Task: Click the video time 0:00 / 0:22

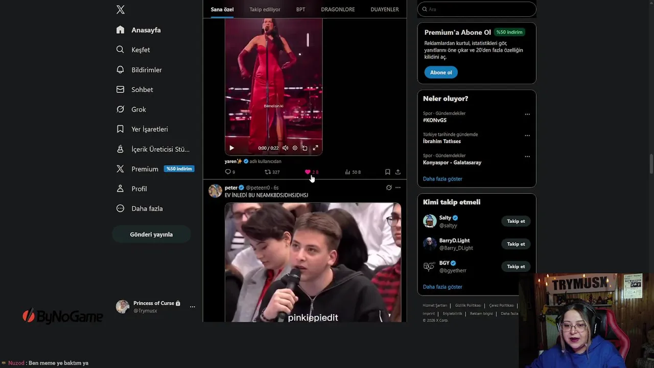Action: [268, 148]
